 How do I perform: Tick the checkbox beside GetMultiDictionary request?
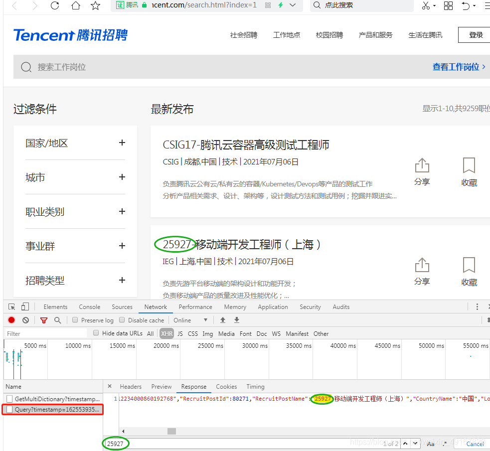9,399
